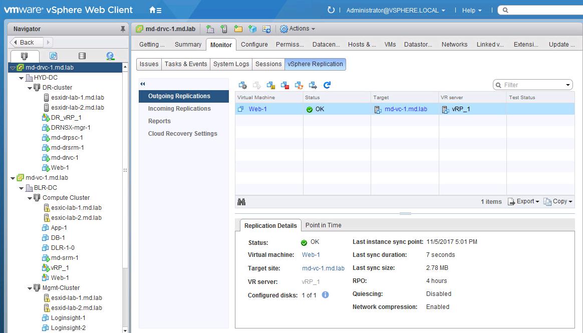Open the System Logs sub-tab
Screen dimensions: 583x333
coord(231,64)
